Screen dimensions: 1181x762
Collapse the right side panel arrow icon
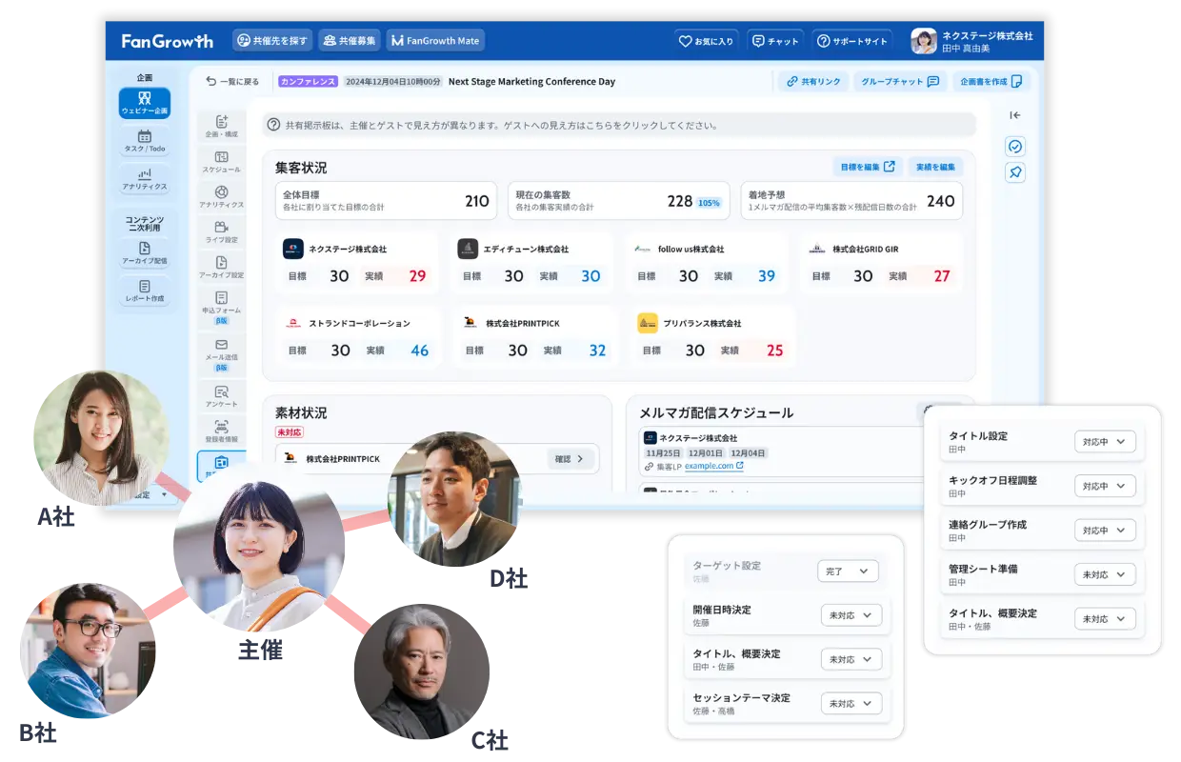(x=1015, y=115)
